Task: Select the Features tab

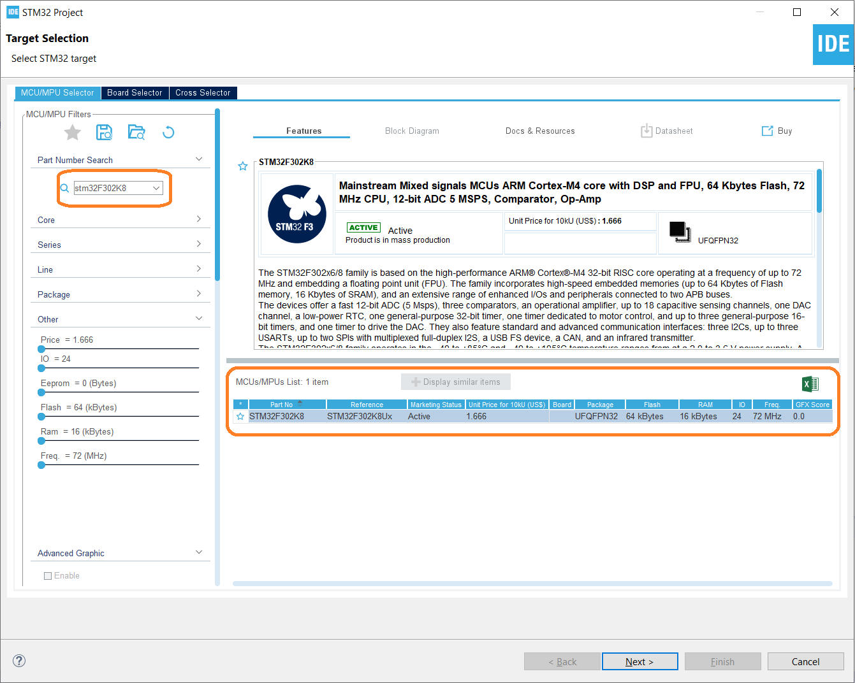Action: [x=303, y=131]
